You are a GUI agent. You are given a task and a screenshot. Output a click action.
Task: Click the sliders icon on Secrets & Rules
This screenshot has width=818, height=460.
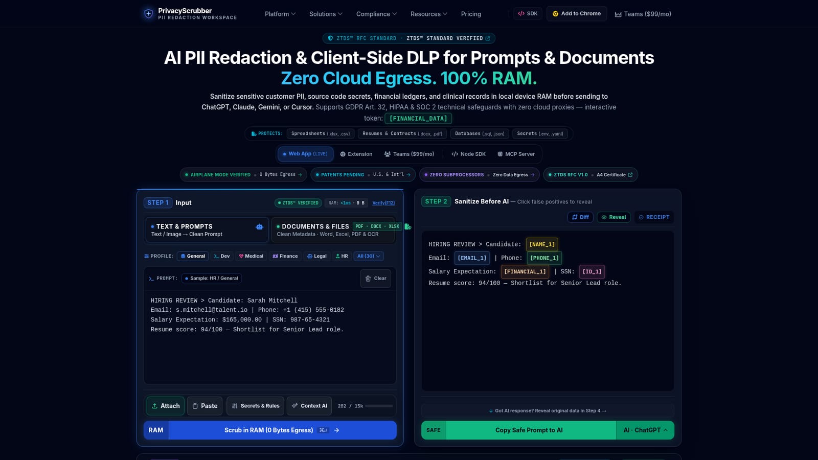[235, 406]
